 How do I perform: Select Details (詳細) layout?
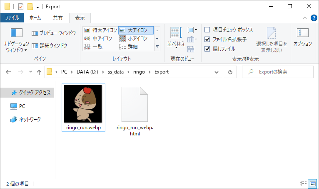coord(129,47)
